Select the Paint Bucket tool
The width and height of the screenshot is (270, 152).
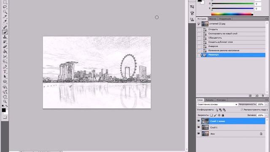tap(5, 52)
